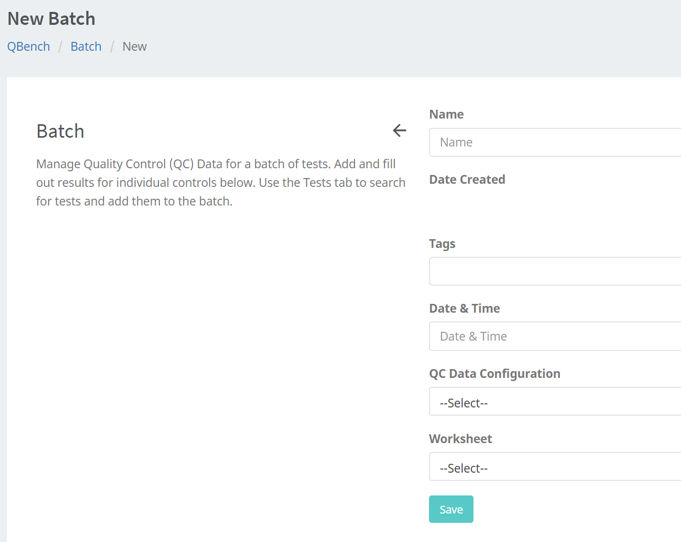This screenshot has width=681, height=542.
Task: Click the Tags field label
Action: click(442, 244)
